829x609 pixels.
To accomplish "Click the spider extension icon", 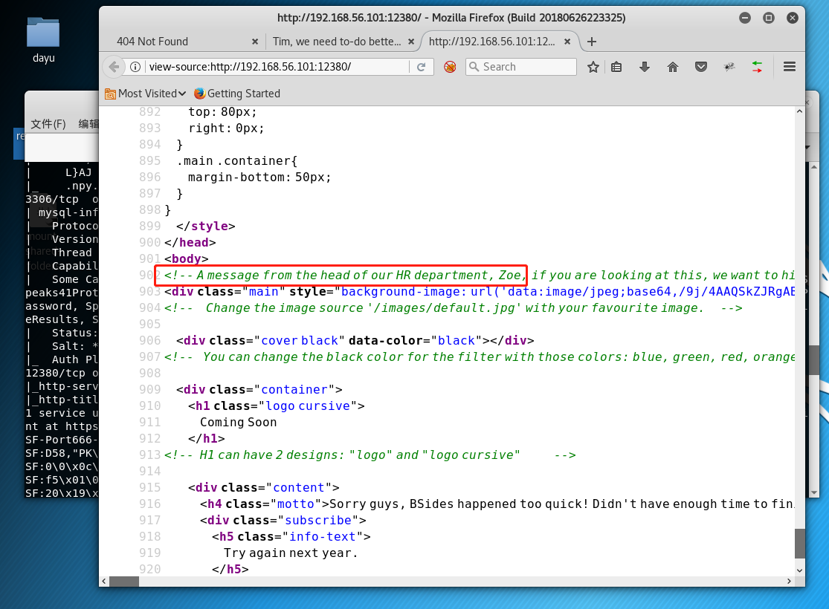I will click(x=729, y=67).
